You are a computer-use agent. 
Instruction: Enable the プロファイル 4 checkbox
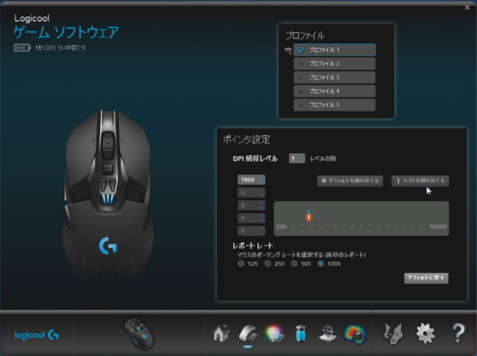[x=300, y=91]
